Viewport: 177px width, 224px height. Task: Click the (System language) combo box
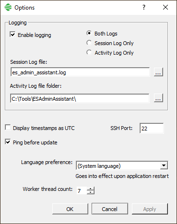click(122, 165)
